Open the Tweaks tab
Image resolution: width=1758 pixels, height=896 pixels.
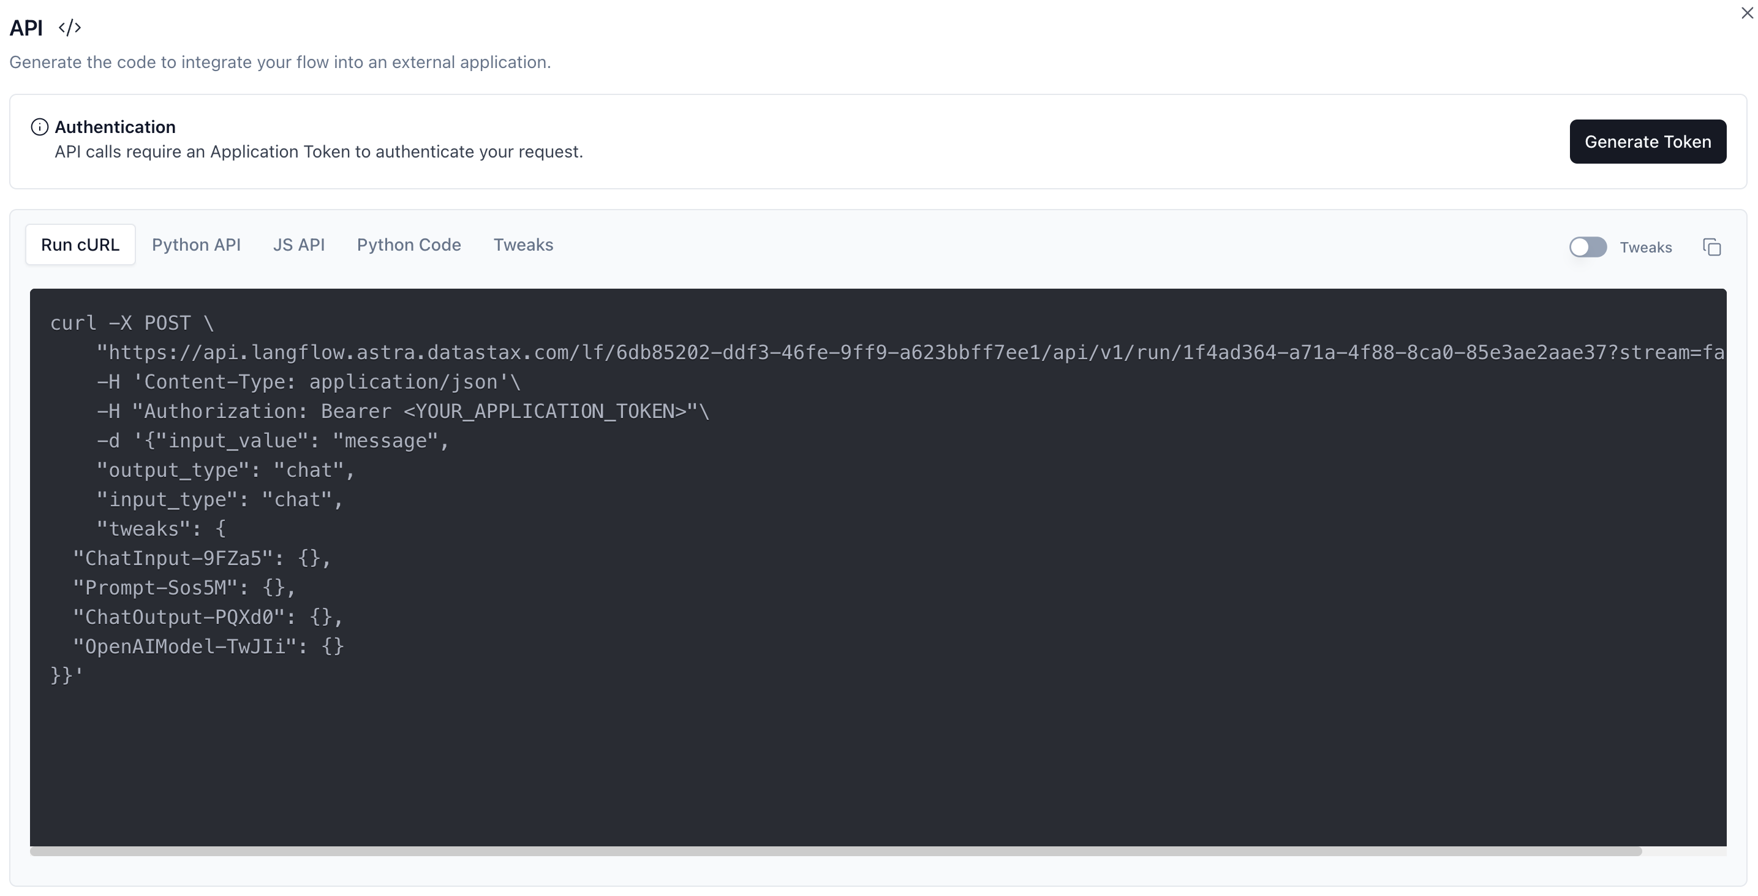524,245
